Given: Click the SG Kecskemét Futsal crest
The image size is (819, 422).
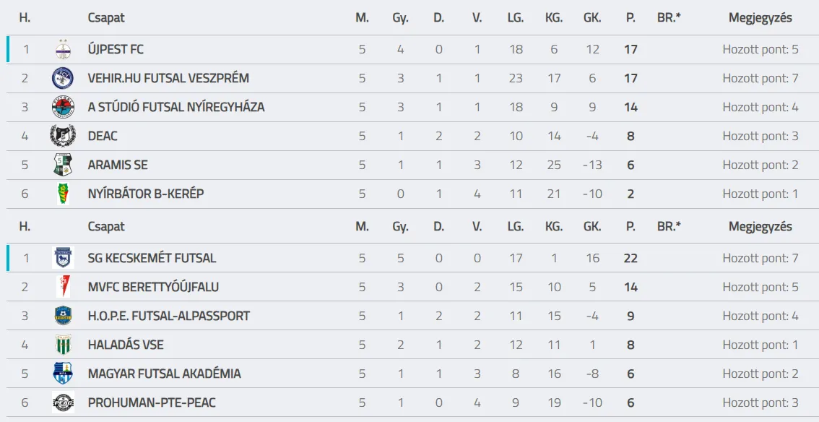Looking at the screenshot, I should point(63,258).
